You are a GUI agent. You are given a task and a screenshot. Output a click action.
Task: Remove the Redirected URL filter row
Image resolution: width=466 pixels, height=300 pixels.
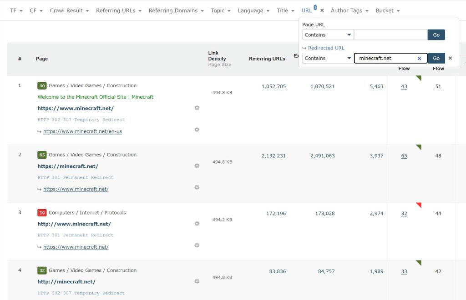click(x=450, y=58)
